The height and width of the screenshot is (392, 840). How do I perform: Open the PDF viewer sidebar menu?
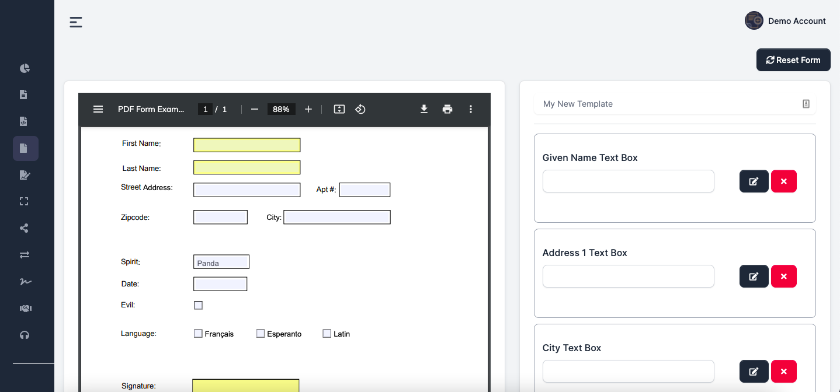point(98,109)
